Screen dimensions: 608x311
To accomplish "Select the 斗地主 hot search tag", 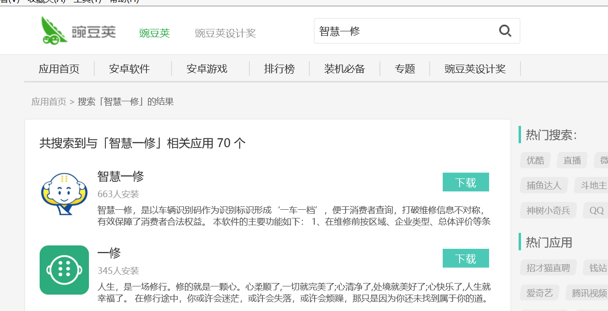I will click(x=592, y=186).
